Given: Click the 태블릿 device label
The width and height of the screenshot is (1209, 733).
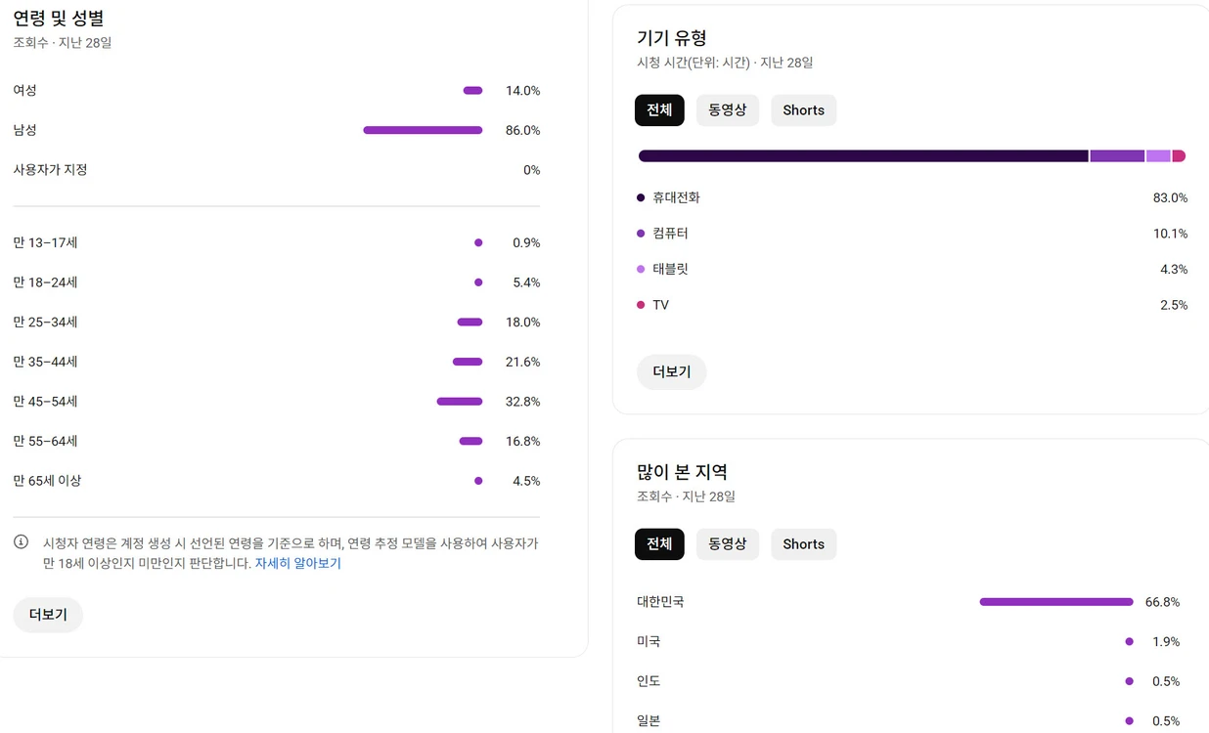Looking at the screenshot, I should pos(670,269).
